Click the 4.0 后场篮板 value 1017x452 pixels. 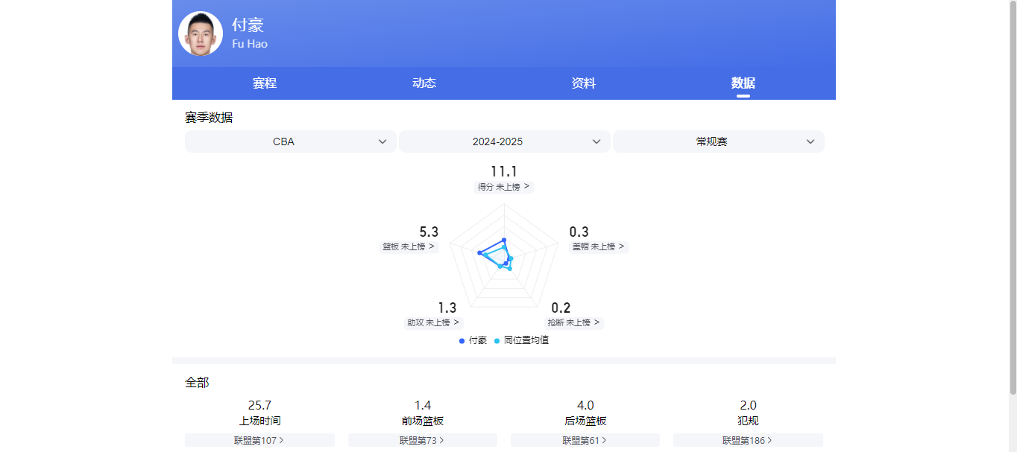[585, 405]
